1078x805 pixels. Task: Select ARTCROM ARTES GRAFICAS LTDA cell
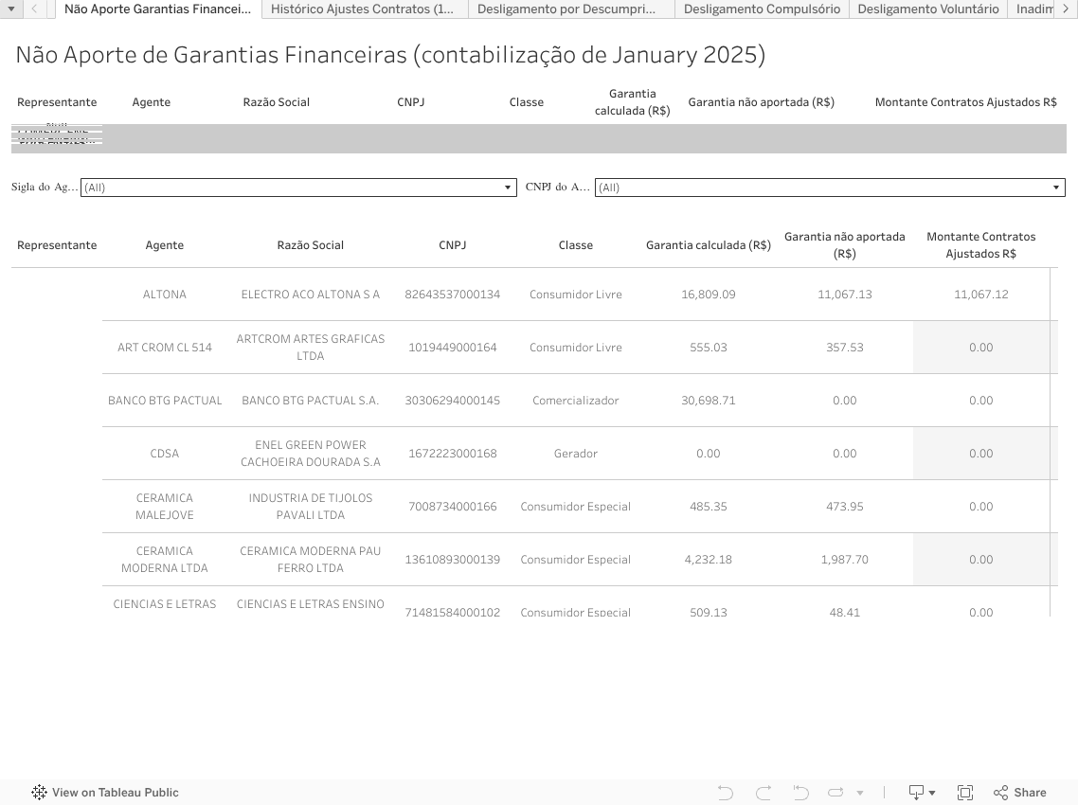coord(310,348)
